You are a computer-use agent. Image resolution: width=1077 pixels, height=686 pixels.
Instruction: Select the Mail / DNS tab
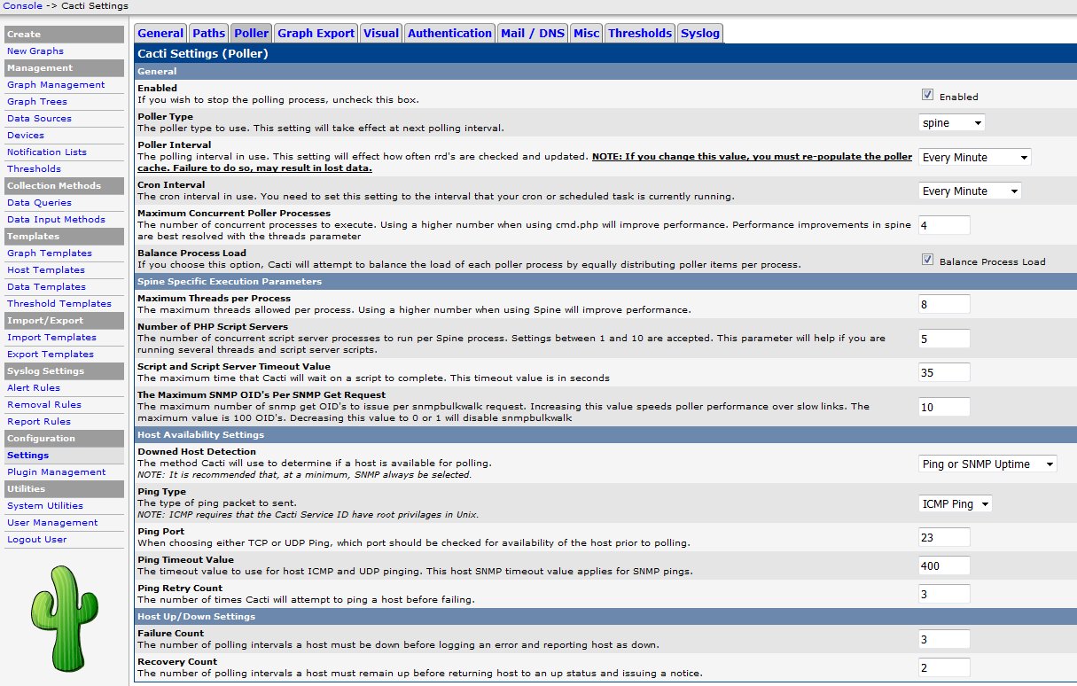coord(532,34)
